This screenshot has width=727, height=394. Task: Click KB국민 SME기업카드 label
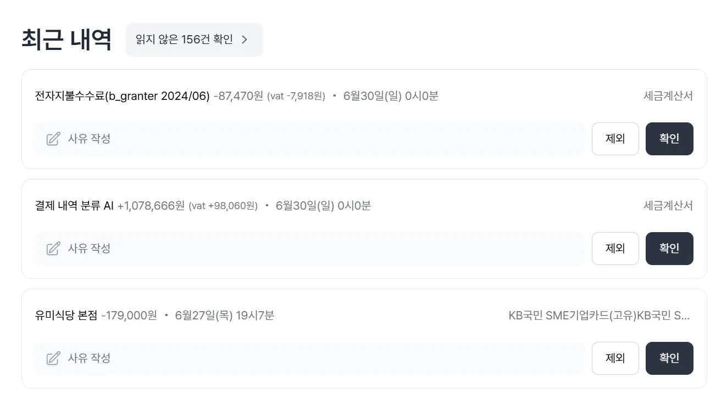(599, 316)
